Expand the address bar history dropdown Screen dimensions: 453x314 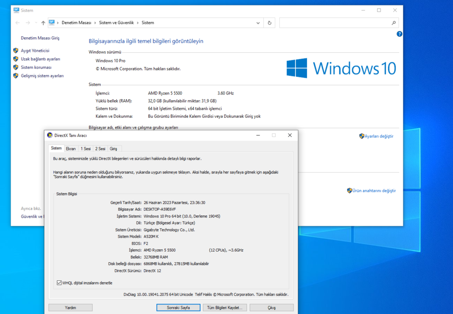click(x=258, y=23)
